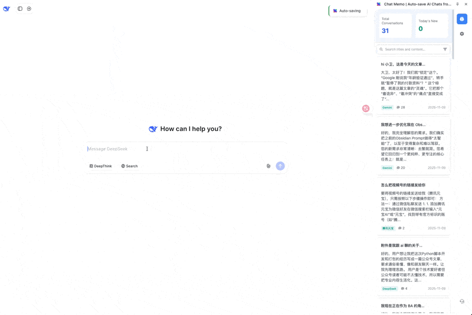Click the 腾讯元宝 platform tag

point(388,228)
